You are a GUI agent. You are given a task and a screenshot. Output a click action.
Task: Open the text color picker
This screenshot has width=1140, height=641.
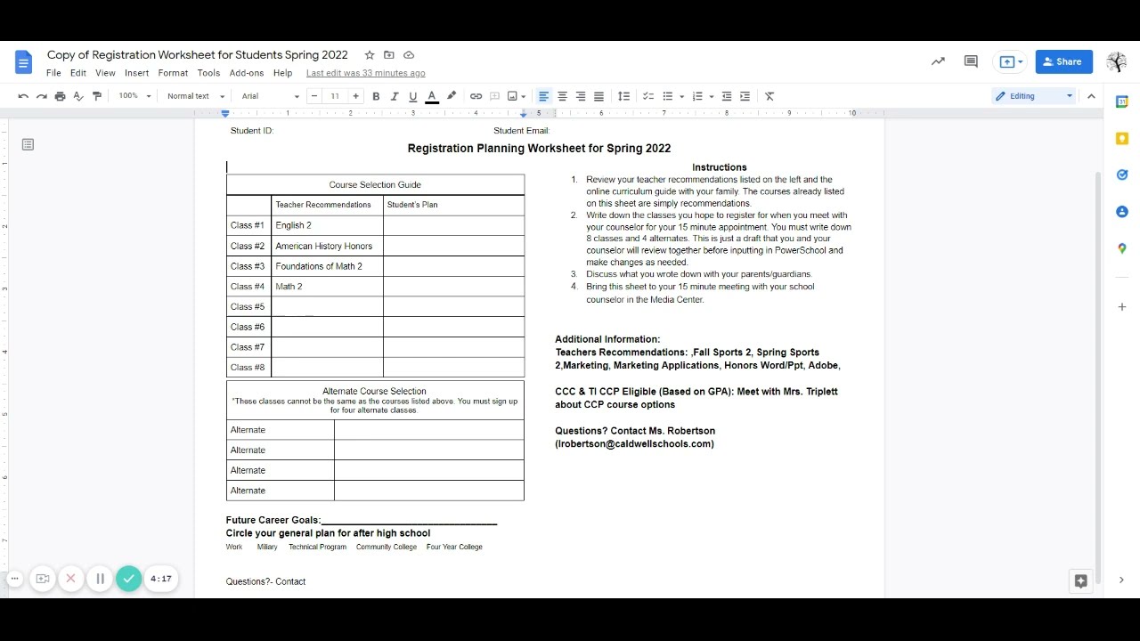432,96
